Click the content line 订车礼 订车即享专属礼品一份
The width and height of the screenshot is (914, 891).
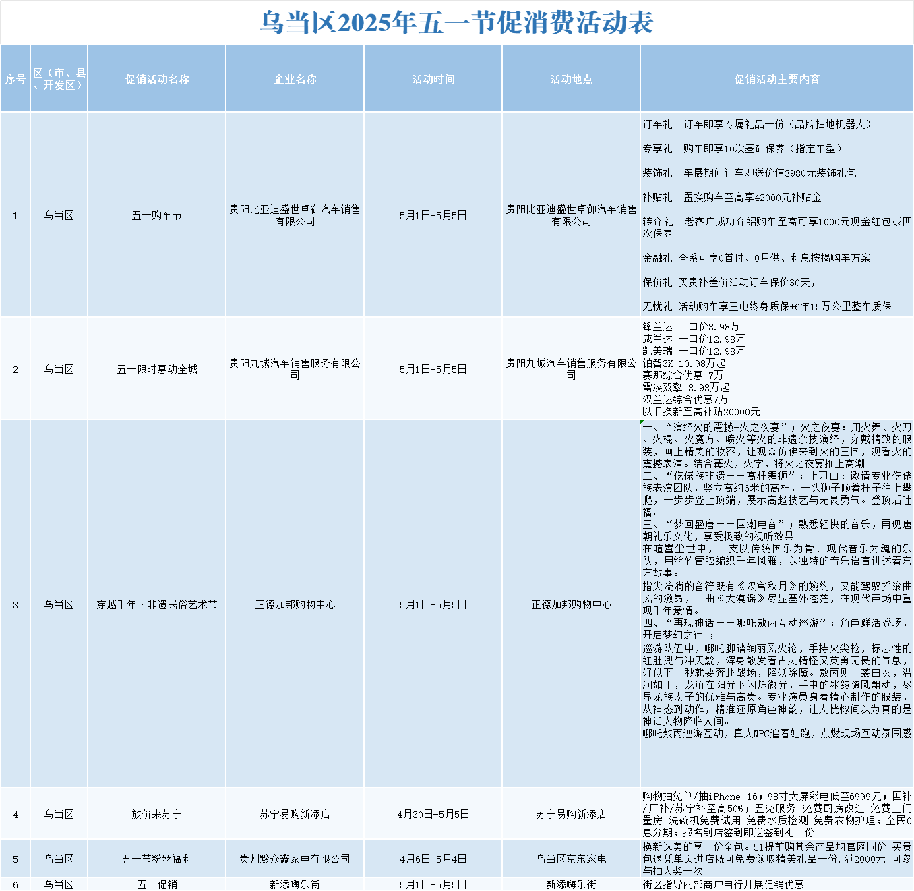click(758, 124)
